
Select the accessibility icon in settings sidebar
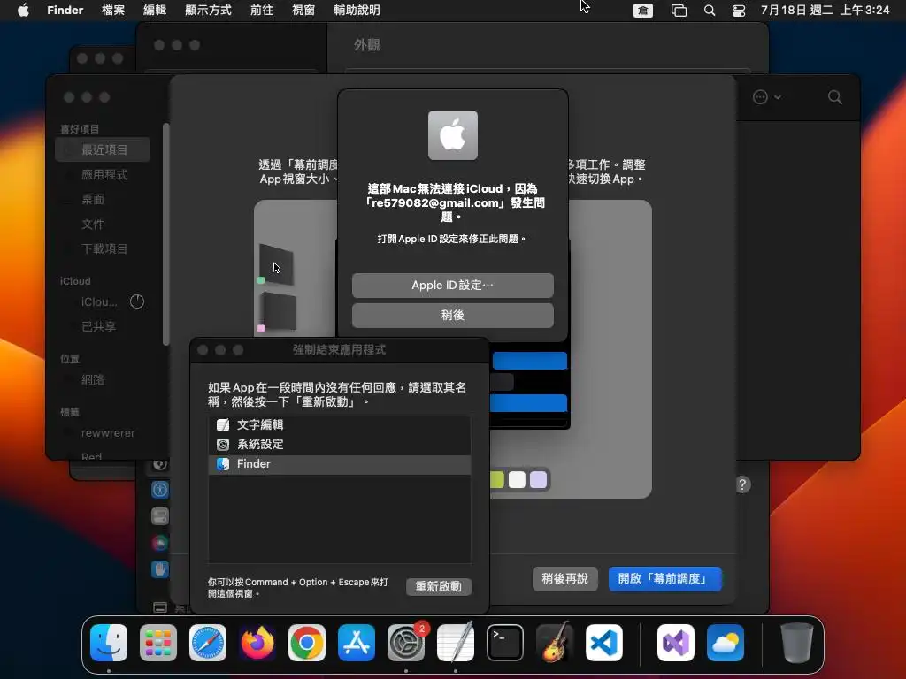tap(160, 490)
